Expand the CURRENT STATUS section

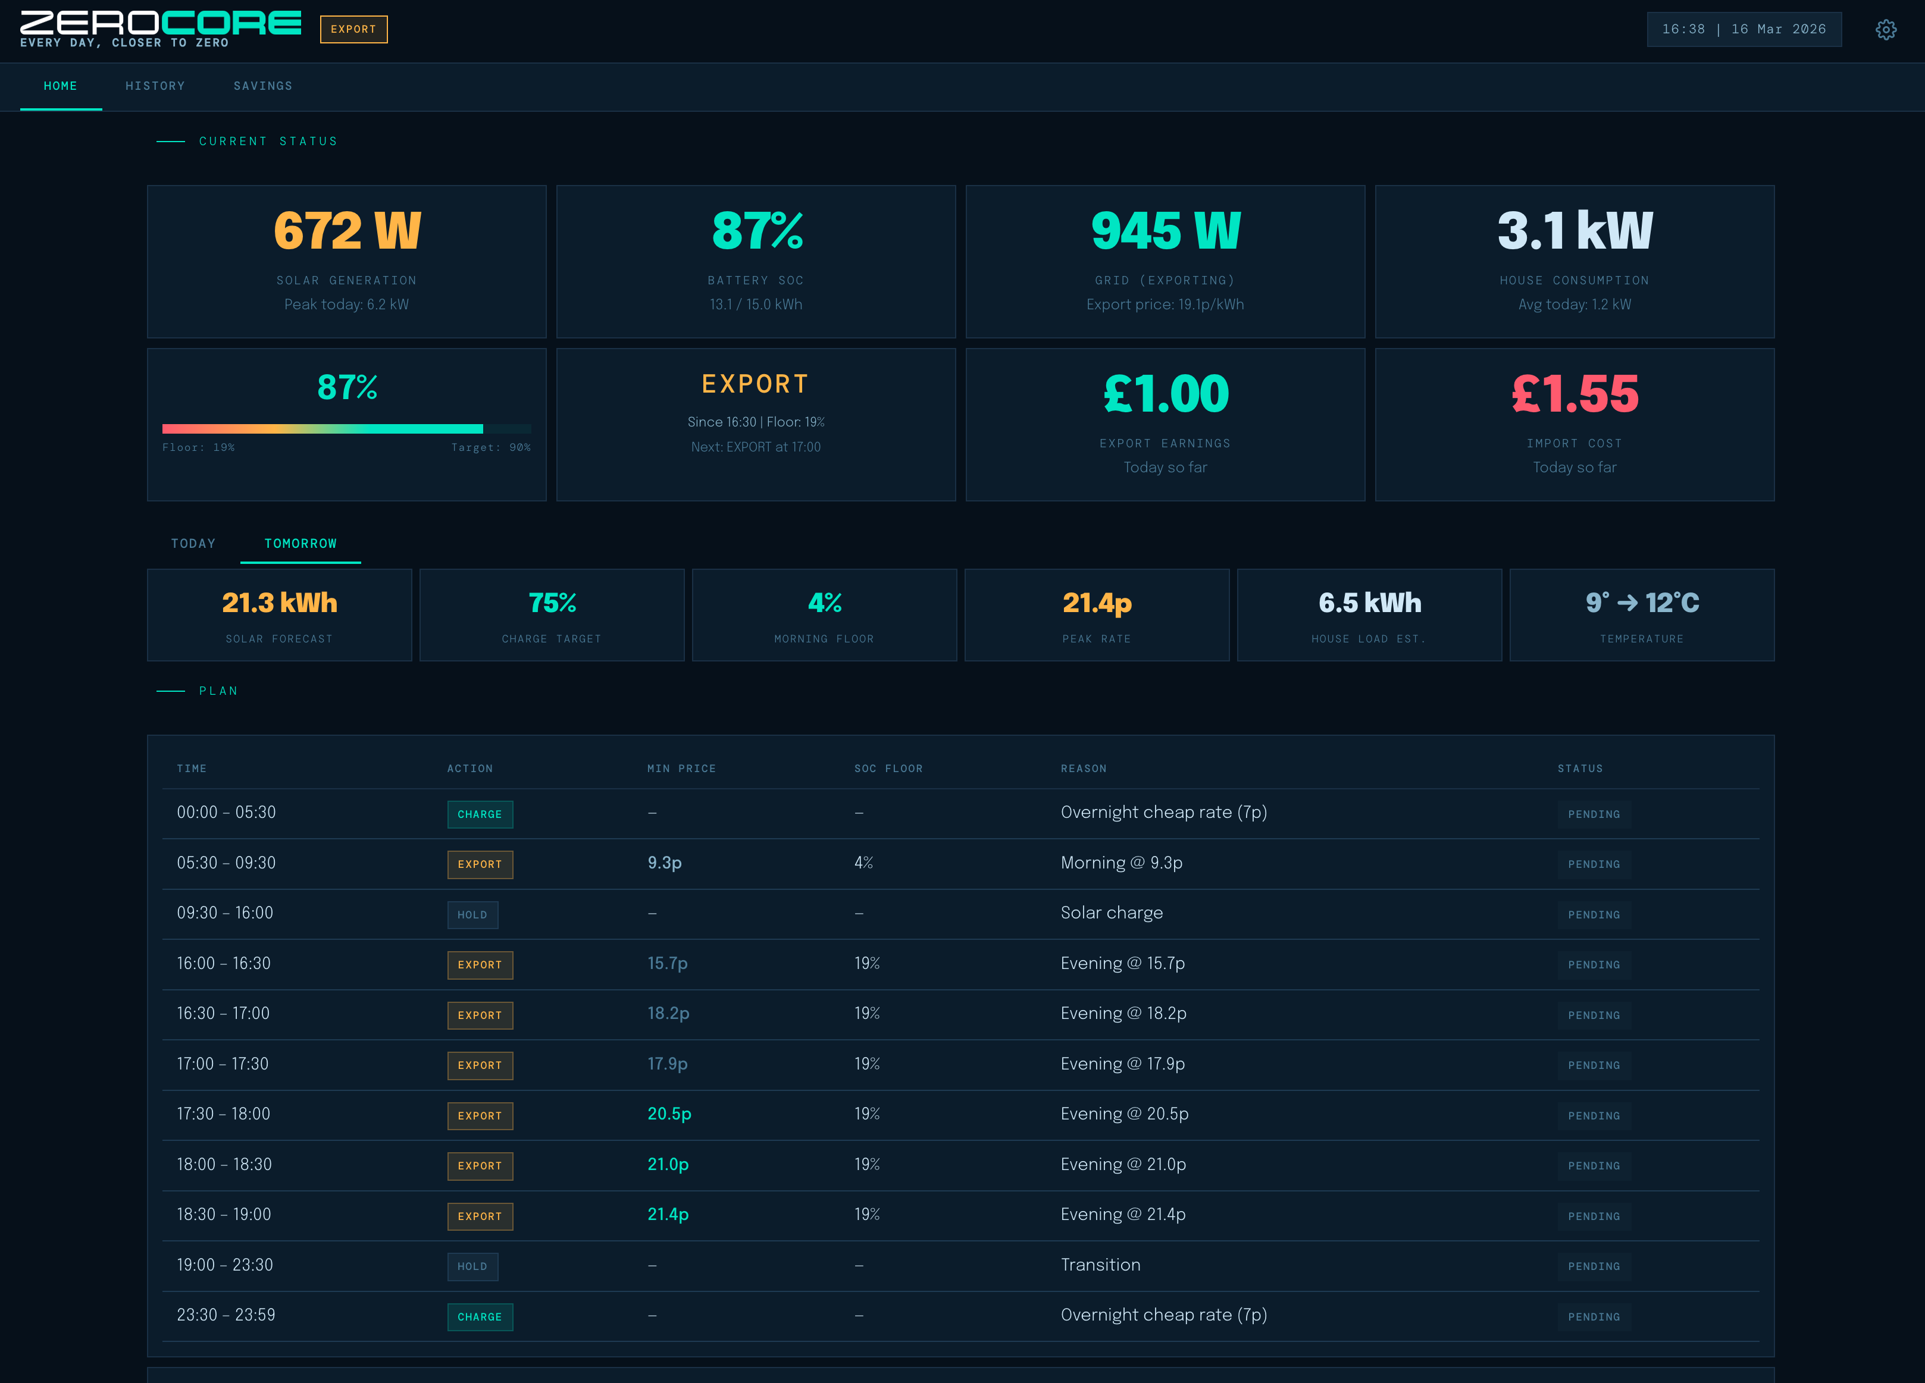[267, 141]
